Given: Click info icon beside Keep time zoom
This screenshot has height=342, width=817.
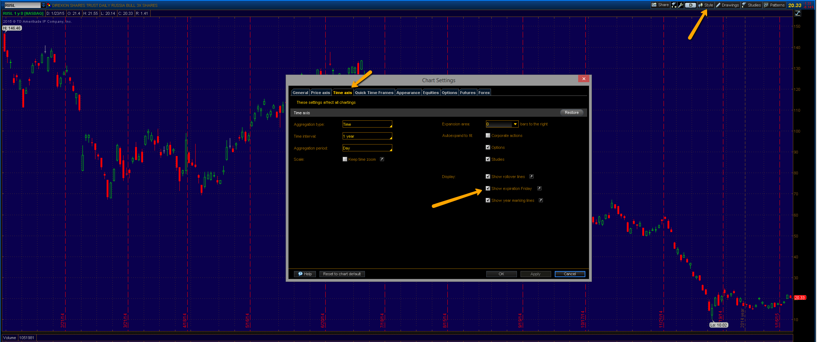Looking at the screenshot, I should 382,159.
